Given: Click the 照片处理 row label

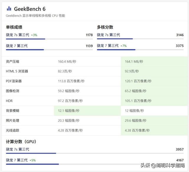Looking at the screenshot, I should [x=12, y=121].
